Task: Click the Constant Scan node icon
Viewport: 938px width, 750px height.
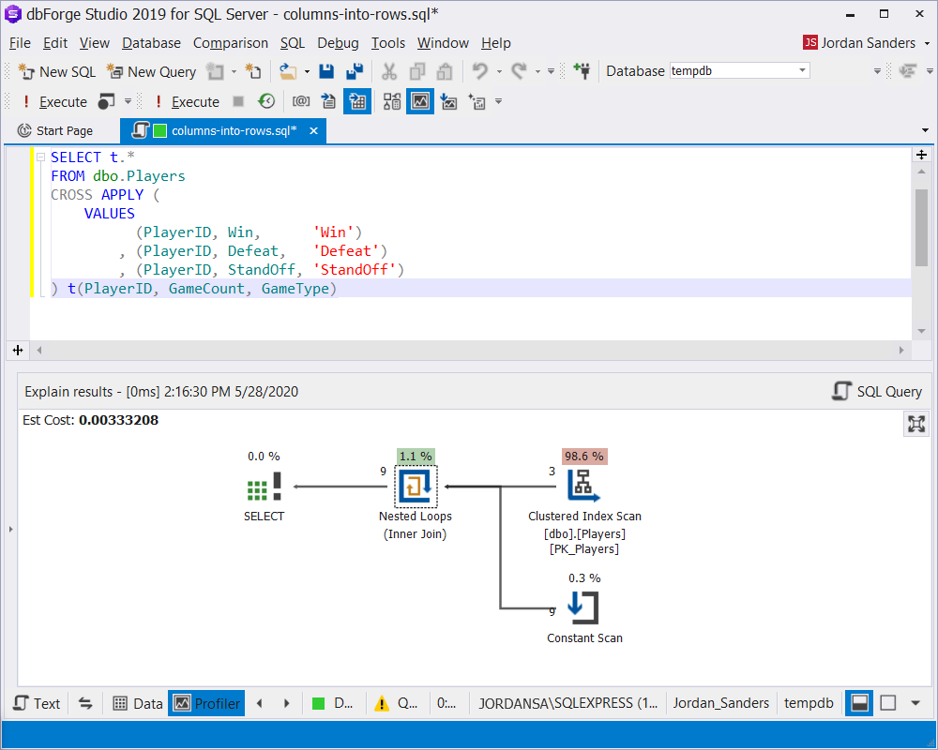Action: coord(583,607)
